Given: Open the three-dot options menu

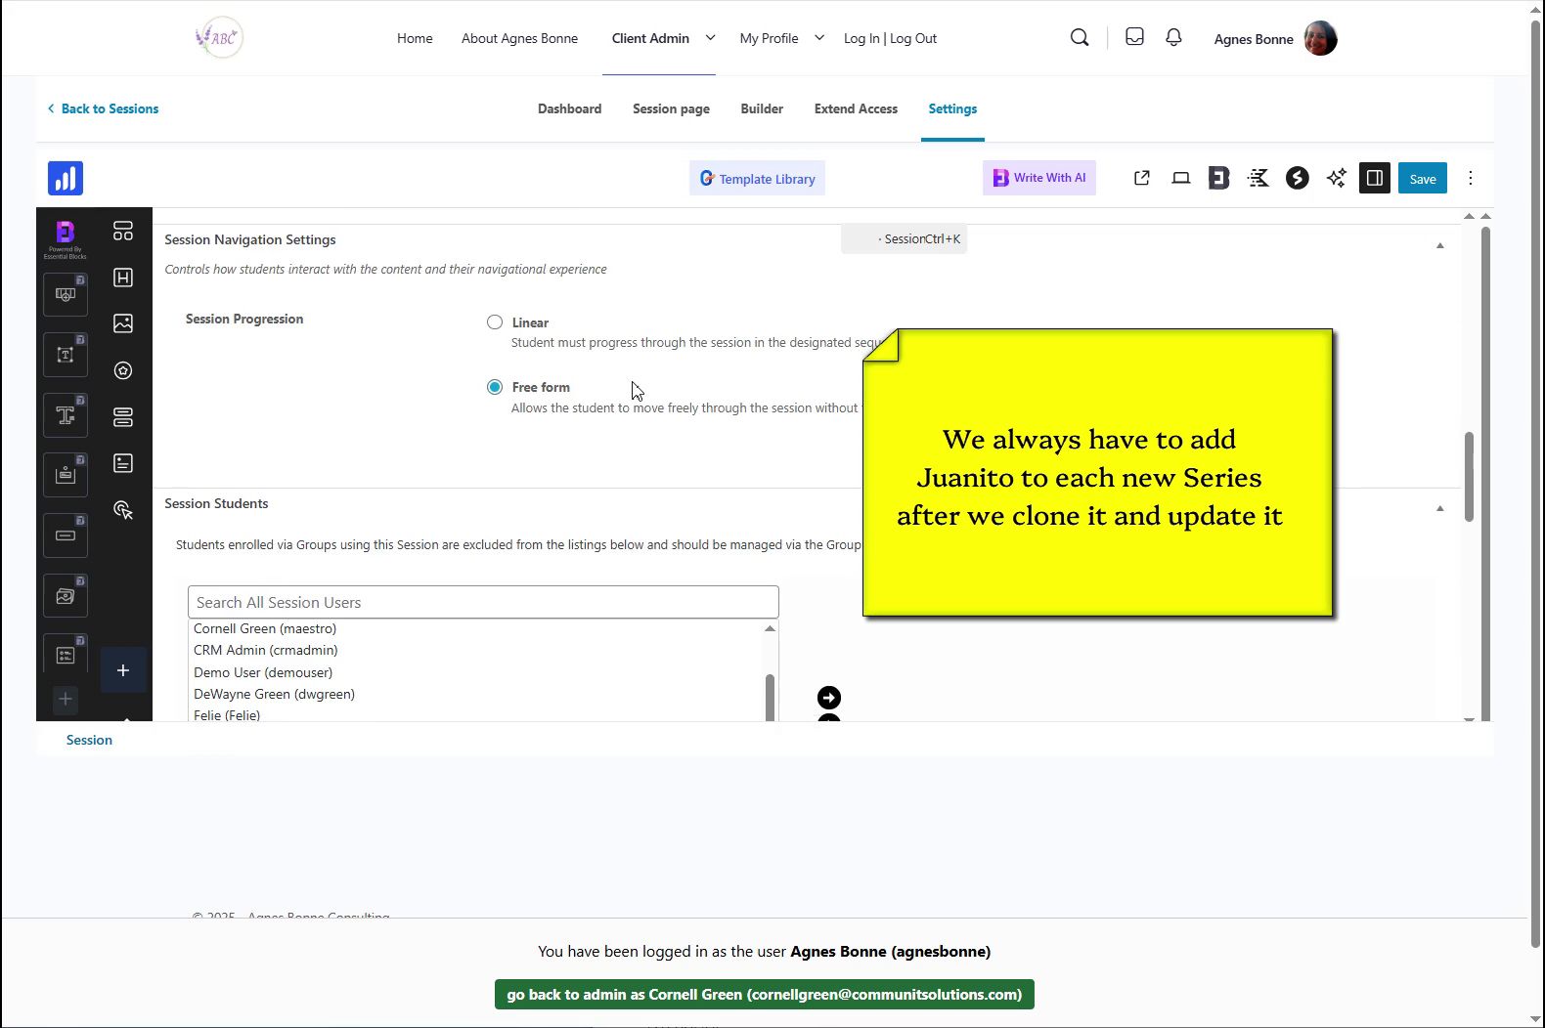Looking at the screenshot, I should 1470,178.
